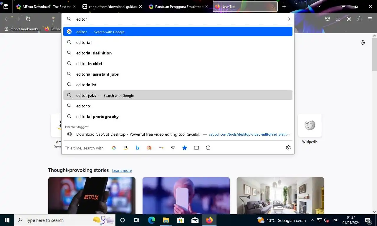Open search settings gear in dropdown

(288, 148)
